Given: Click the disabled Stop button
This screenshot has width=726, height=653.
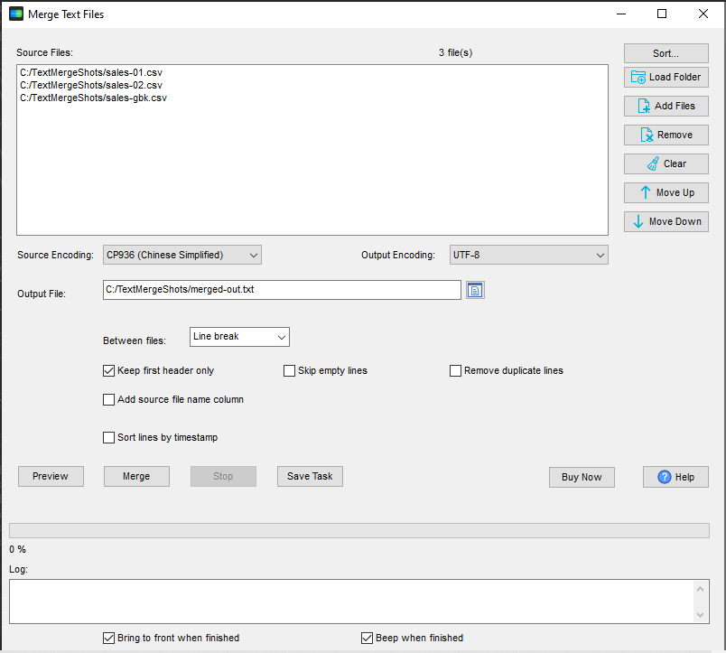Looking at the screenshot, I should click(223, 477).
